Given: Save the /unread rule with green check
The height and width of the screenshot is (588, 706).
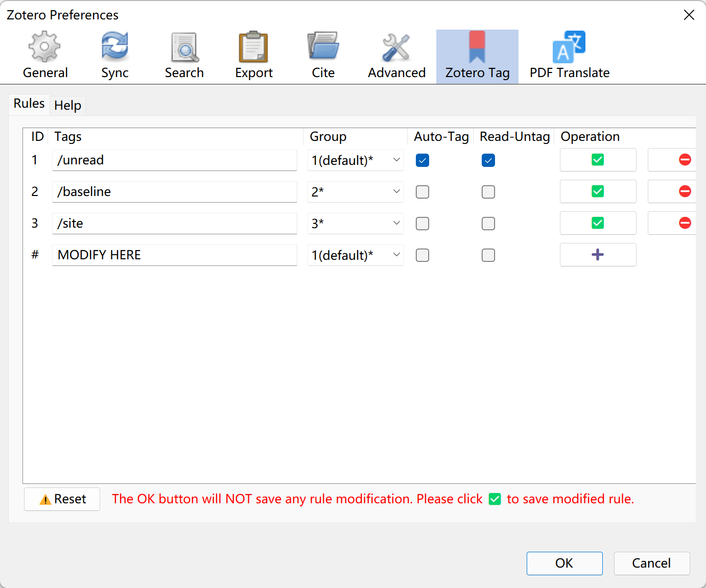Looking at the screenshot, I should tap(598, 160).
